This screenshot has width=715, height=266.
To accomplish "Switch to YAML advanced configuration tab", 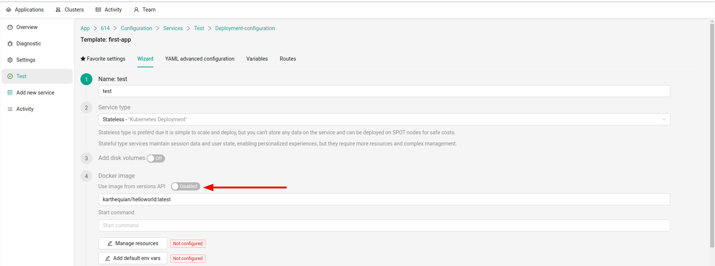I will pyautogui.click(x=200, y=59).
